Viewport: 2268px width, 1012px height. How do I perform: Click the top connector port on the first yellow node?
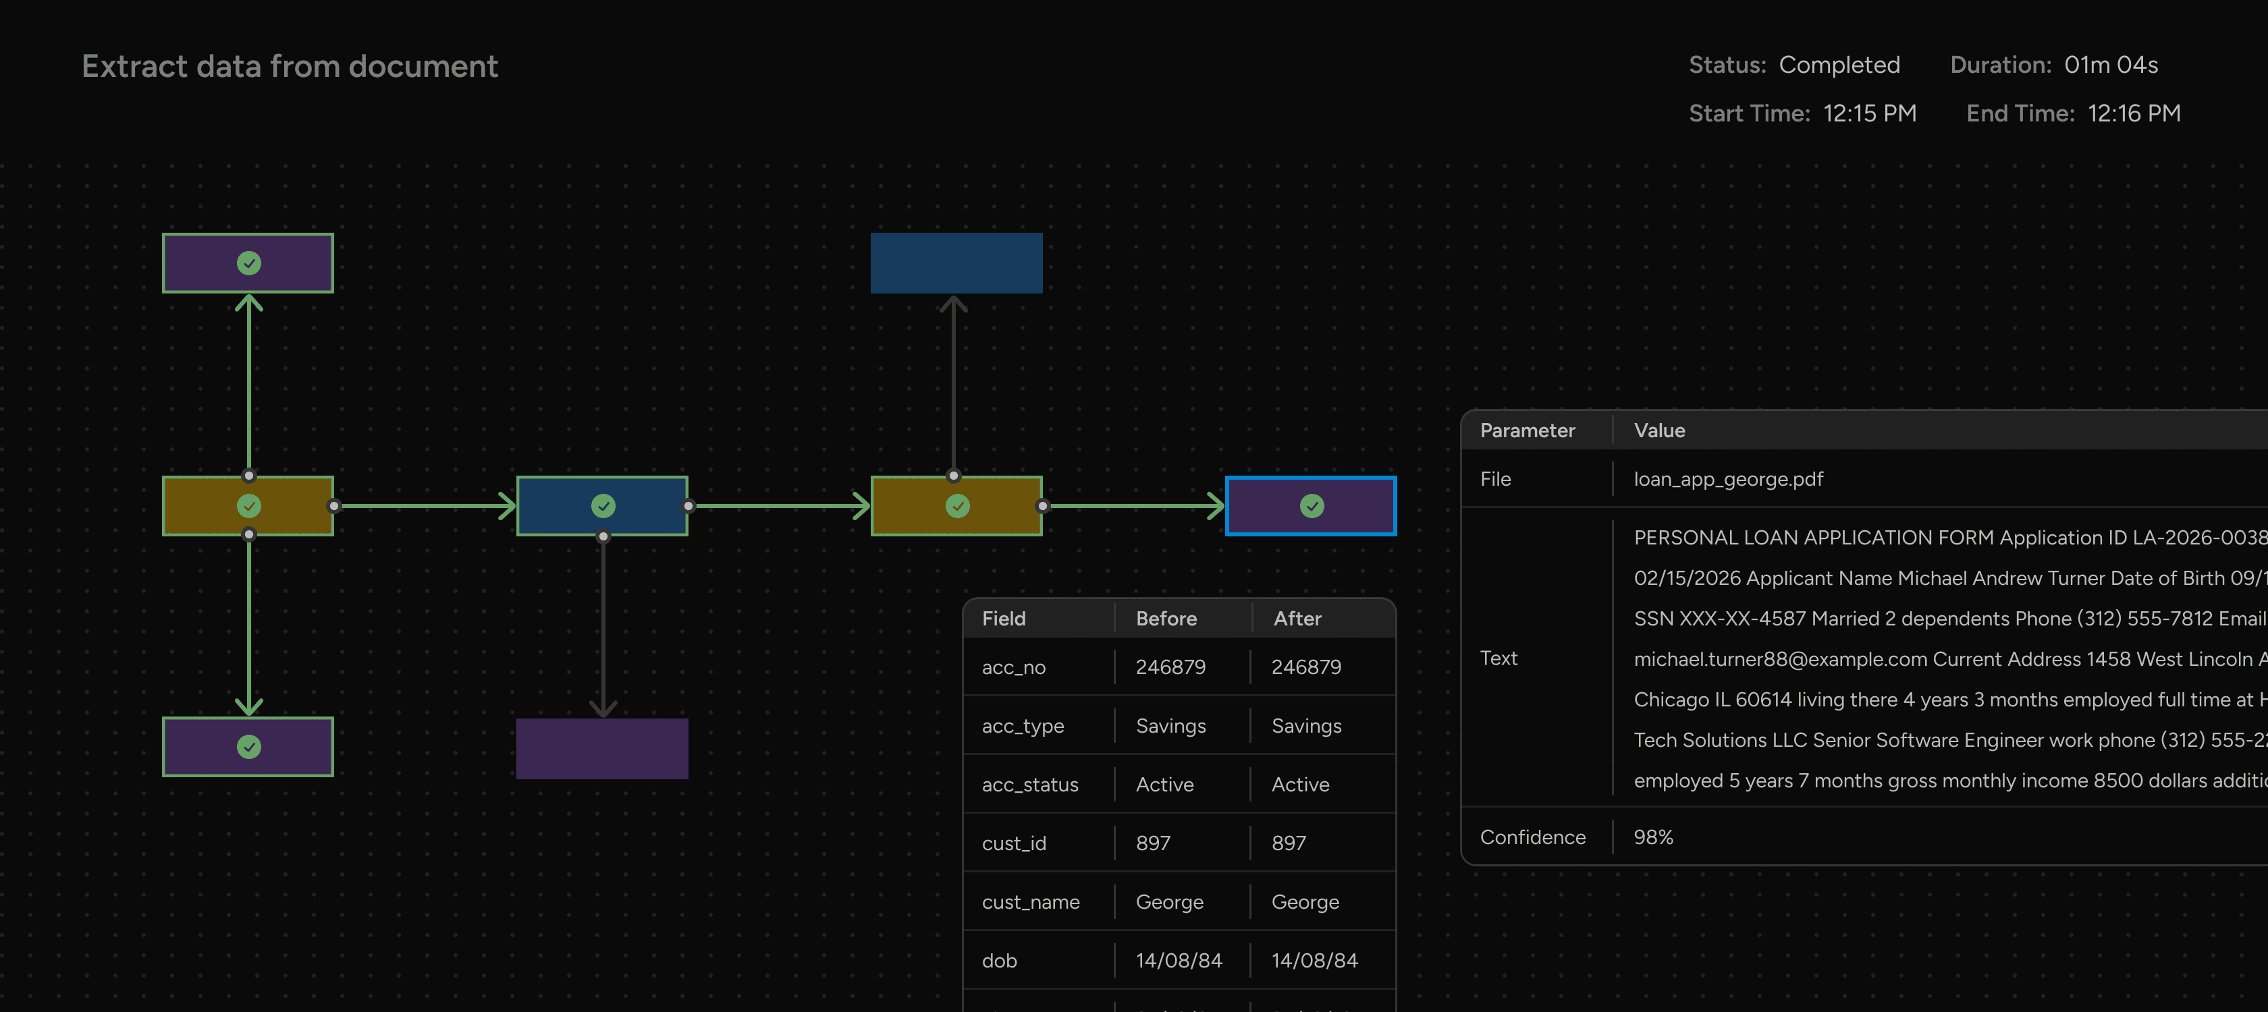(248, 476)
